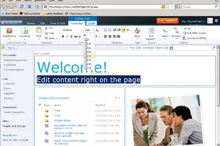This screenshot has width=220, height=146.
Task: Click View All Site Content
Action: click(15, 140)
